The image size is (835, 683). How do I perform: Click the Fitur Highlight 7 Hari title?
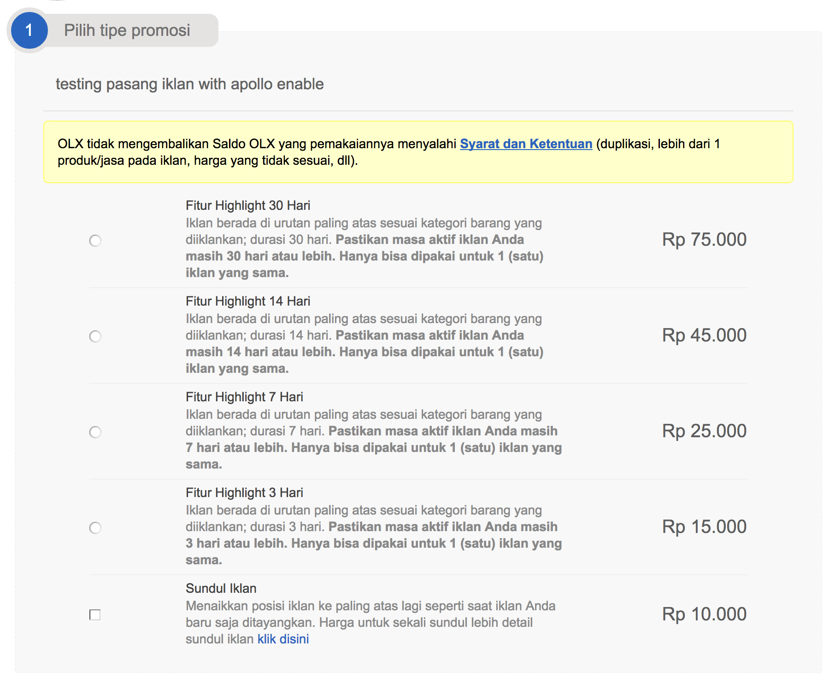[x=244, y=397]
